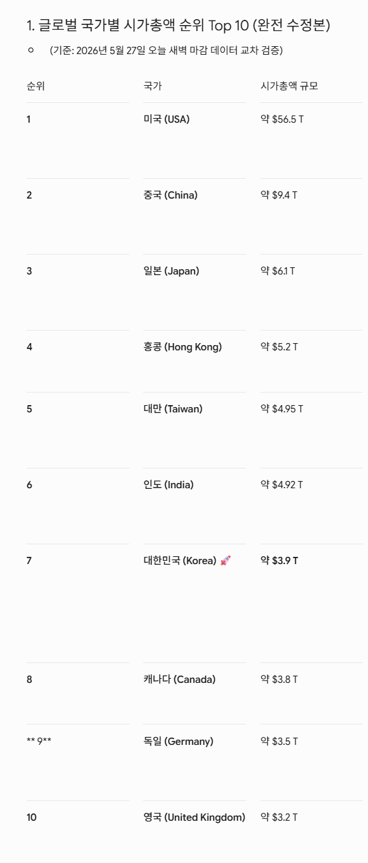The image size is (368, 863).
Task: Select the 국가 column header
Action: click(x=152, y=86)
